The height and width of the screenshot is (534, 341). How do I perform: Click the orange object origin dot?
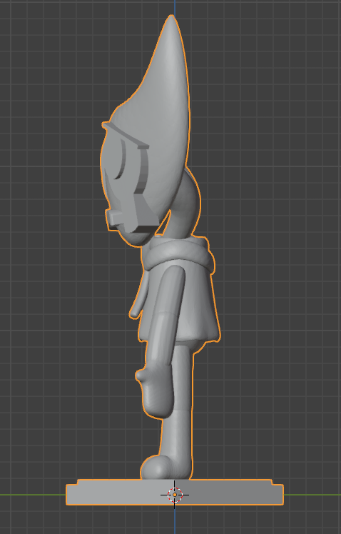click(175, 495)
